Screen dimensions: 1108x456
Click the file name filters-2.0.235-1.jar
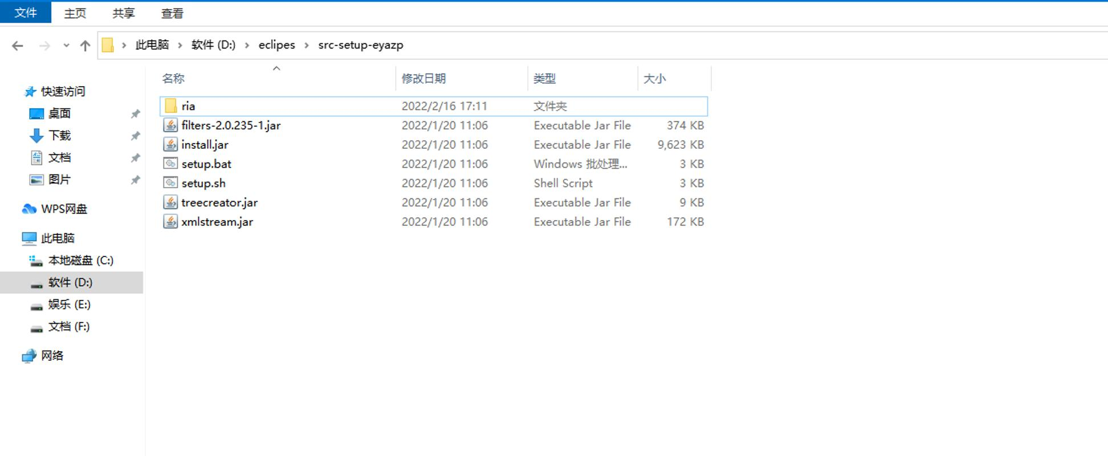231,125
